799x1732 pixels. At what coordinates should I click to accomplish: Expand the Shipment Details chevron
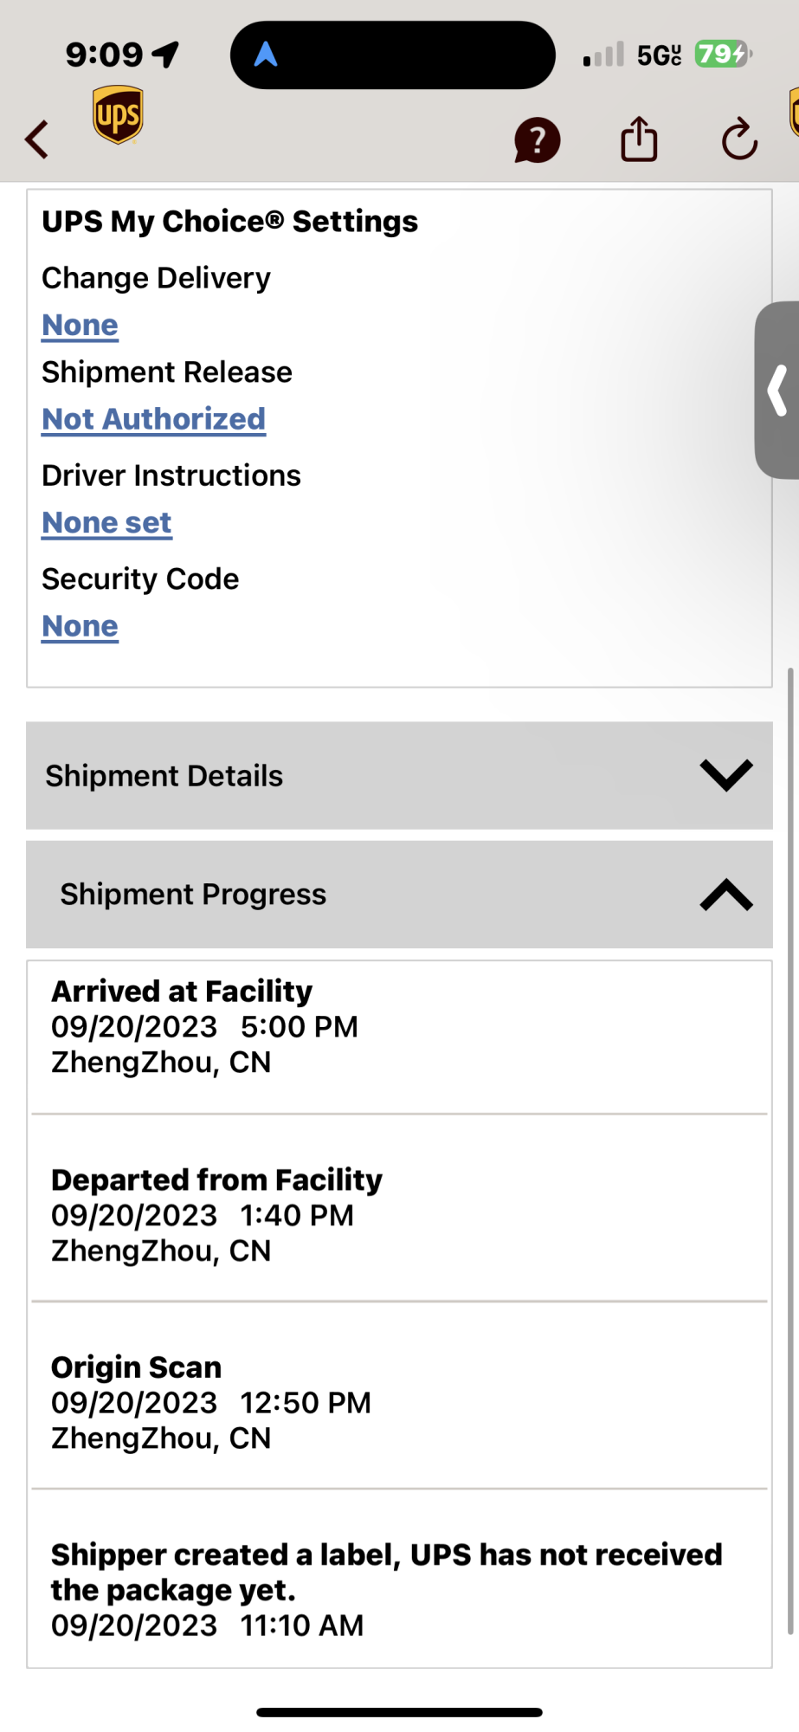coord(725,775)
